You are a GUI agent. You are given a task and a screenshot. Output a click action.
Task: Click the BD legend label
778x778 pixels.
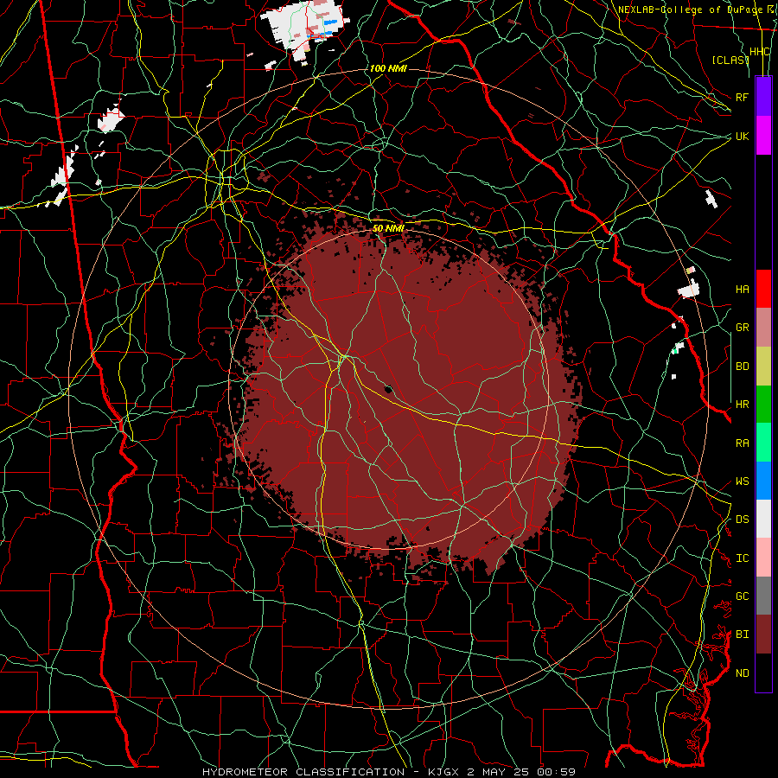click(x=743, y=367)
